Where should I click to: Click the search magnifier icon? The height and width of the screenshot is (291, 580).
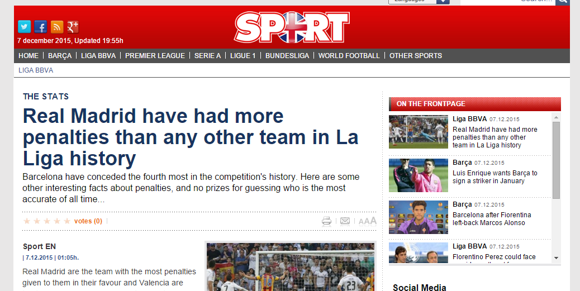coord(562,1)
